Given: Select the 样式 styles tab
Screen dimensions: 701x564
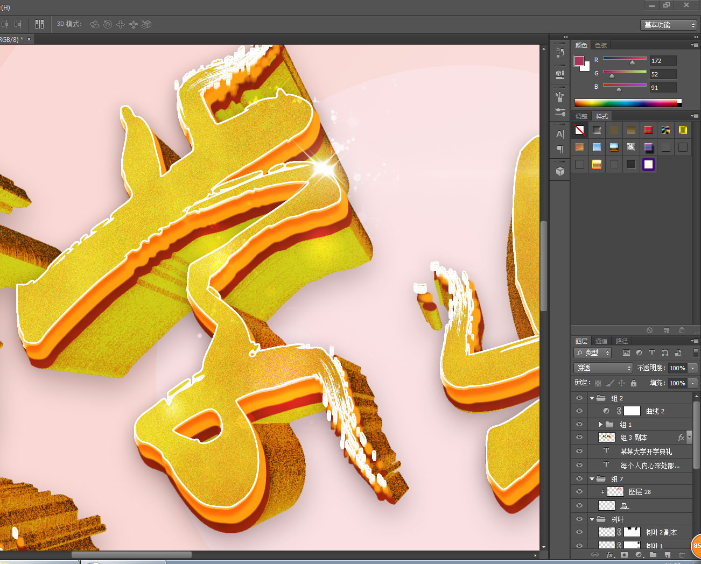Looking at the screenshot, I should click(x=602, y=116).
